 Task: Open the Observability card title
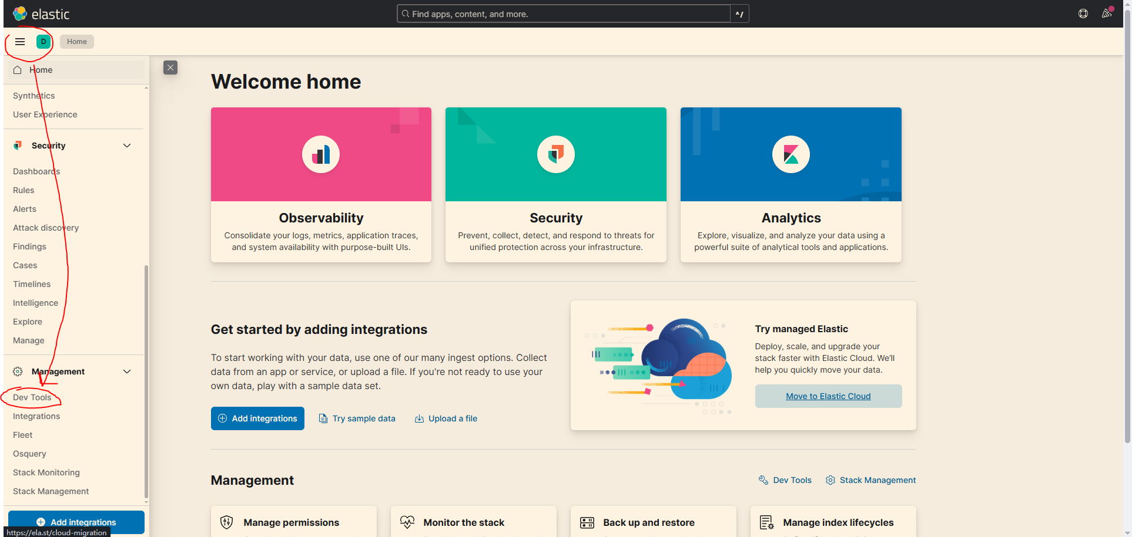(x=321, y=218)
